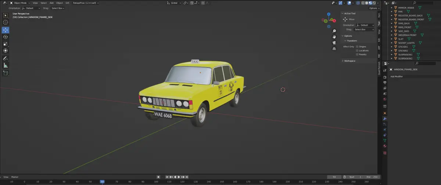Open Orientation Default dropdown in Active Tool panel
Image resolution: width=441 pixels, height=185 pixels.
pos(365,25)
